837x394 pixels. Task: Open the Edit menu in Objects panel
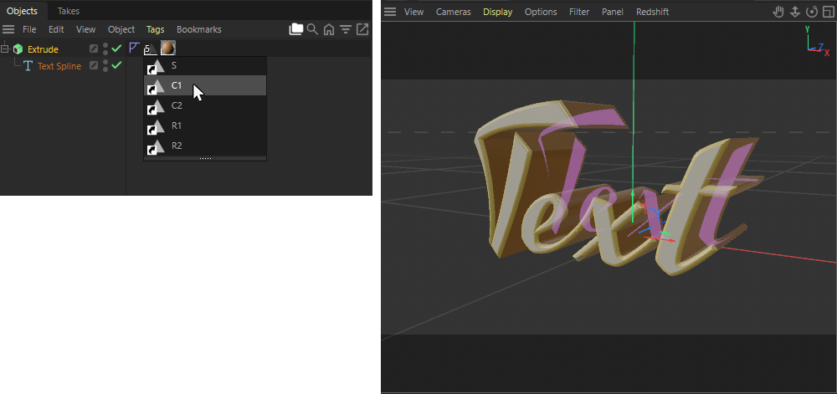click(x=56, y=29)
